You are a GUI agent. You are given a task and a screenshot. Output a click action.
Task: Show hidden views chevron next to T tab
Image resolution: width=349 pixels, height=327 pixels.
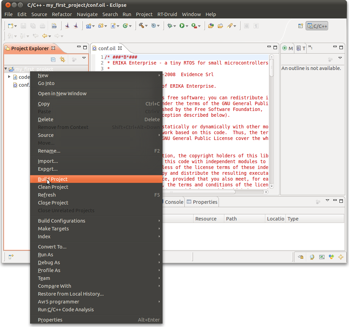click(x=310, y=47)
